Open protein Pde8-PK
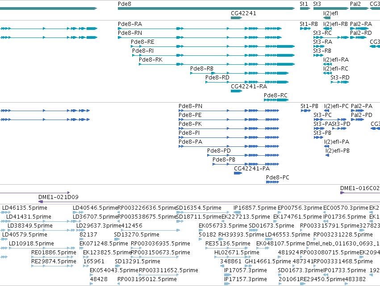 point(229,128)
